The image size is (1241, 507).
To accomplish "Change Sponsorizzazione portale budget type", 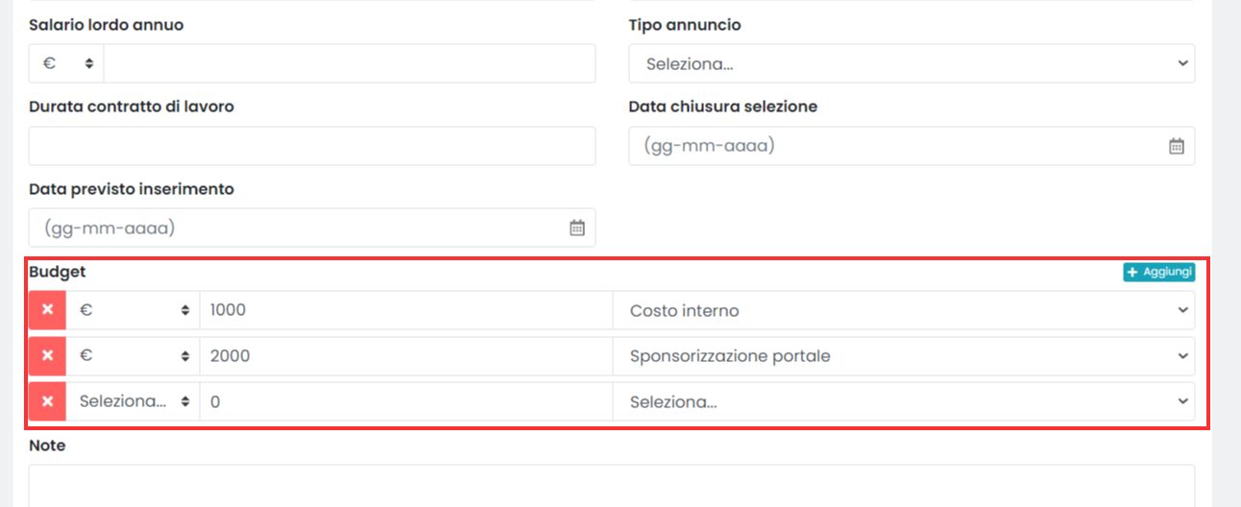I will tap(904, 356).
